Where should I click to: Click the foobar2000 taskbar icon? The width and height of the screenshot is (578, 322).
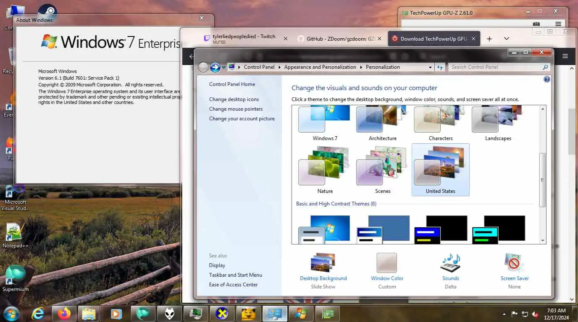click(x=169, y=313)
